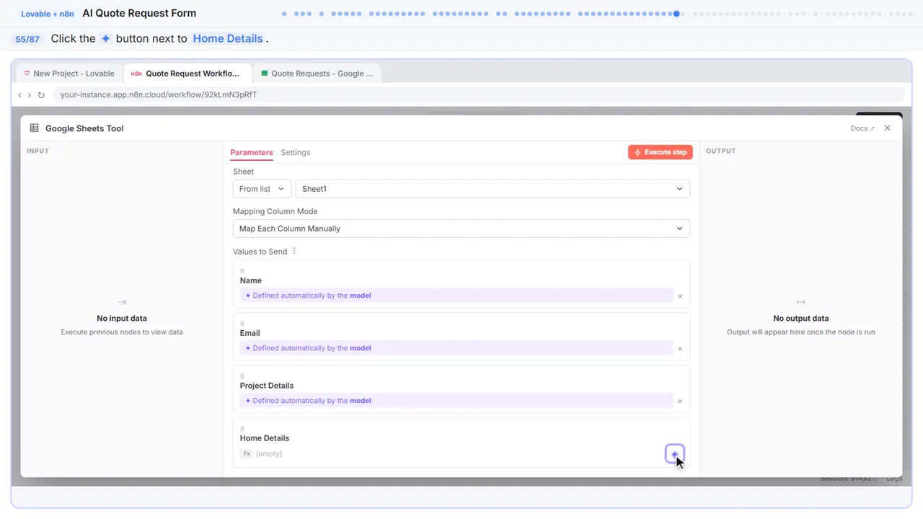This screenshot has height=519, width=923.
Task: Click the browser forward arrow
Action: coord(30,95)
